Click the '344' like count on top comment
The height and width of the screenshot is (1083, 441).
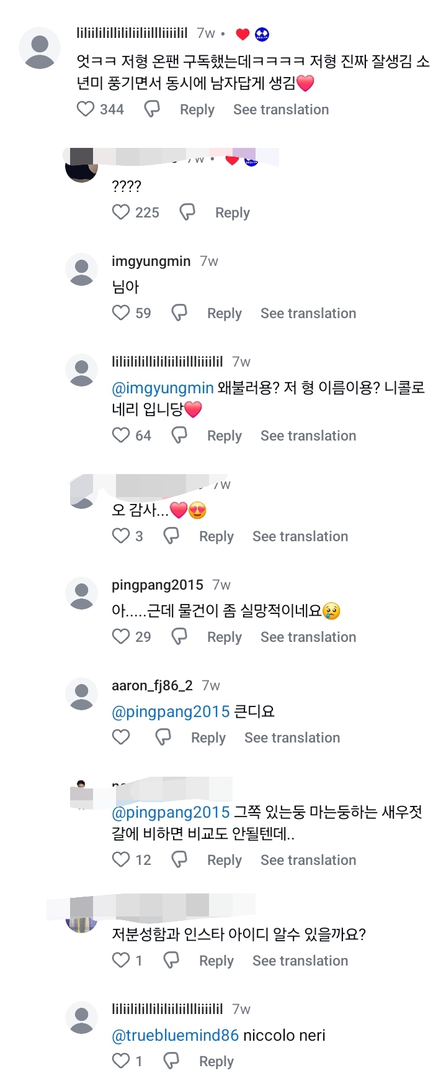pos(110,109)
